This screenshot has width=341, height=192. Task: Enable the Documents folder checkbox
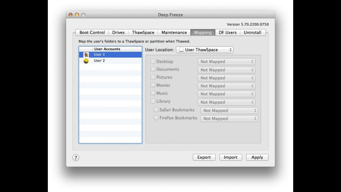coord(153,69)
